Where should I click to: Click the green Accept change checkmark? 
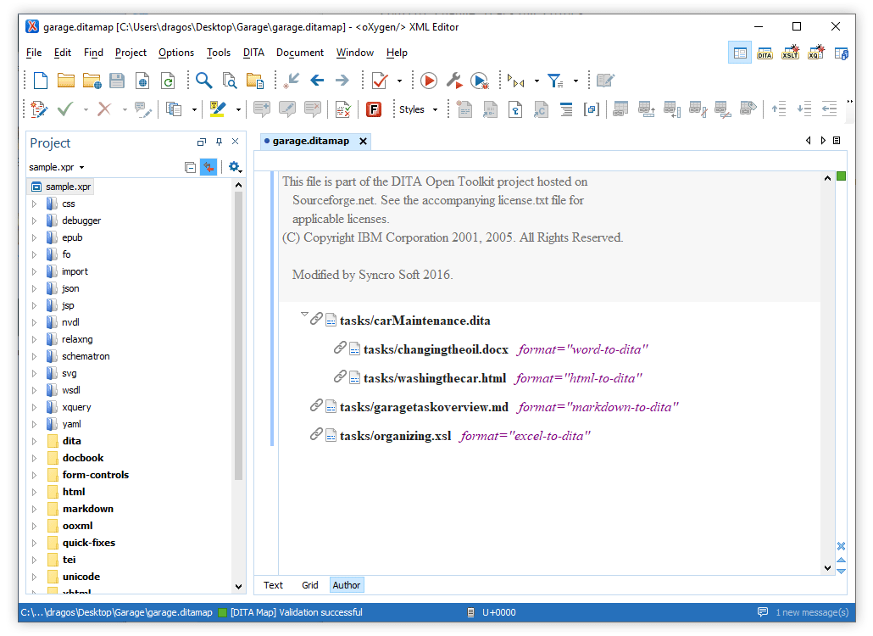pyautogui.click(x=65, y=109)
